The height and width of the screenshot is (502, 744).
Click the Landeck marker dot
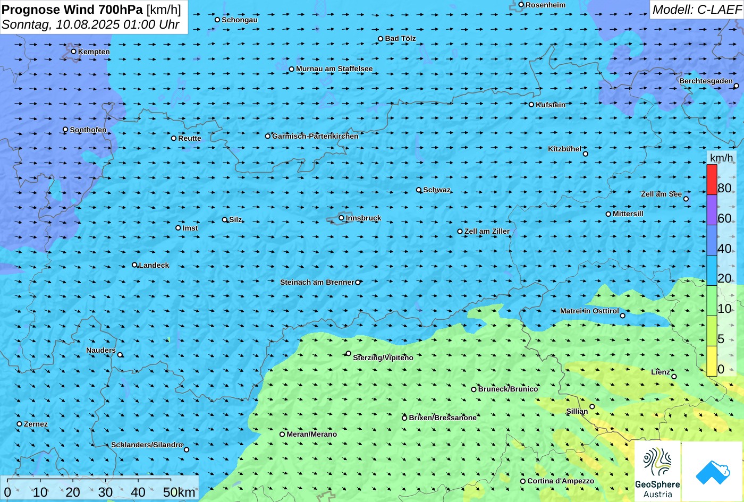pos(134,265)
